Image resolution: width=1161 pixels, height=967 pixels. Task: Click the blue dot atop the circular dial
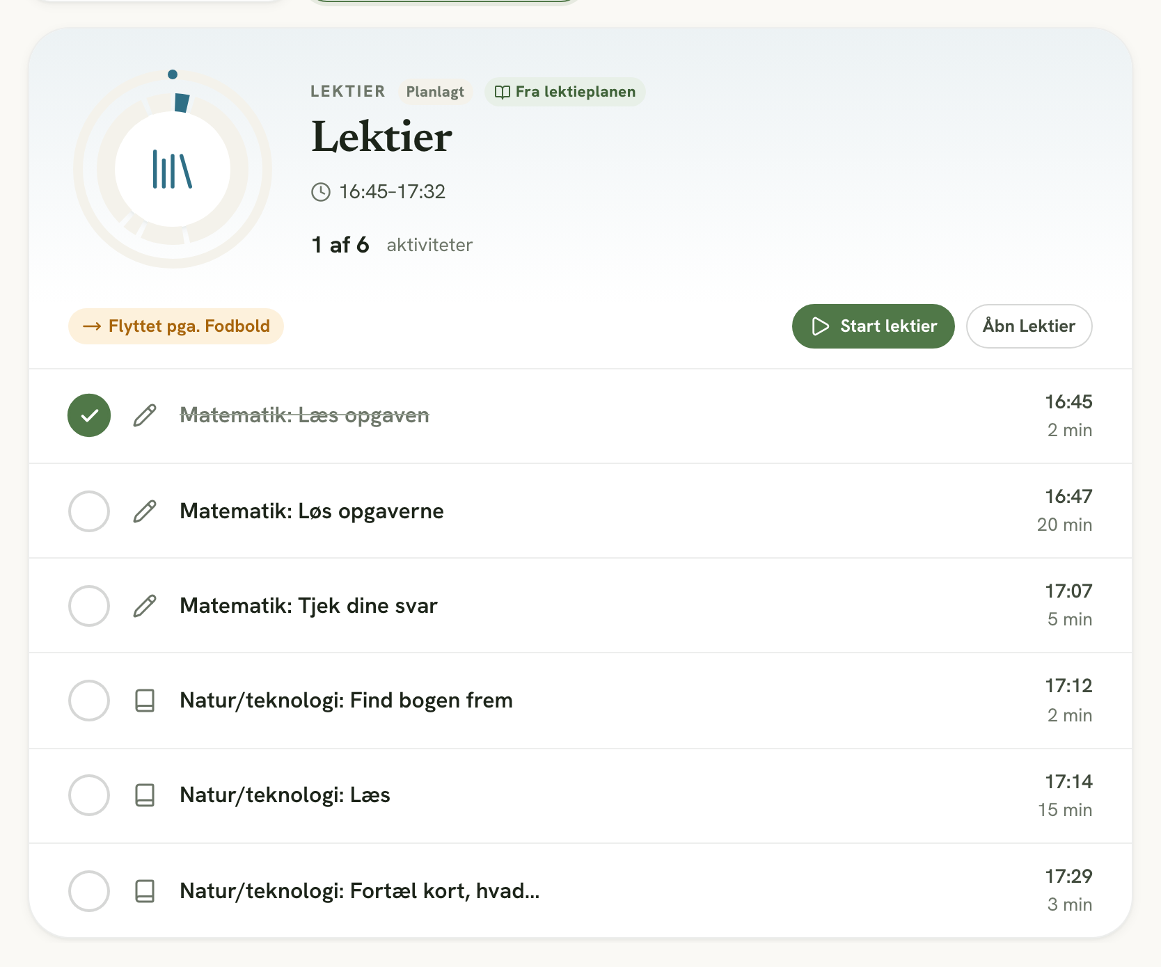click(x=173, y=74)
